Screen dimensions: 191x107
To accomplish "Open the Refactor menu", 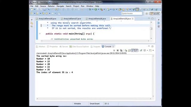I will coord(51,6).
